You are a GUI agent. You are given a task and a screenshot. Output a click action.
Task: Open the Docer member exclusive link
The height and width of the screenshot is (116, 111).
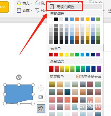[89, 77]
